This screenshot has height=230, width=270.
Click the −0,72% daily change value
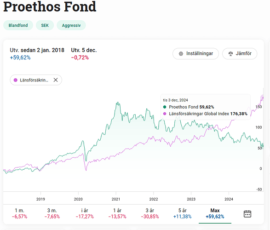tap(80, 57)
